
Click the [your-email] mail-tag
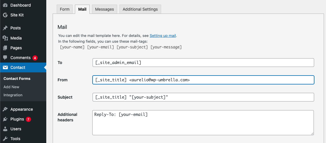tap(101, 47)
